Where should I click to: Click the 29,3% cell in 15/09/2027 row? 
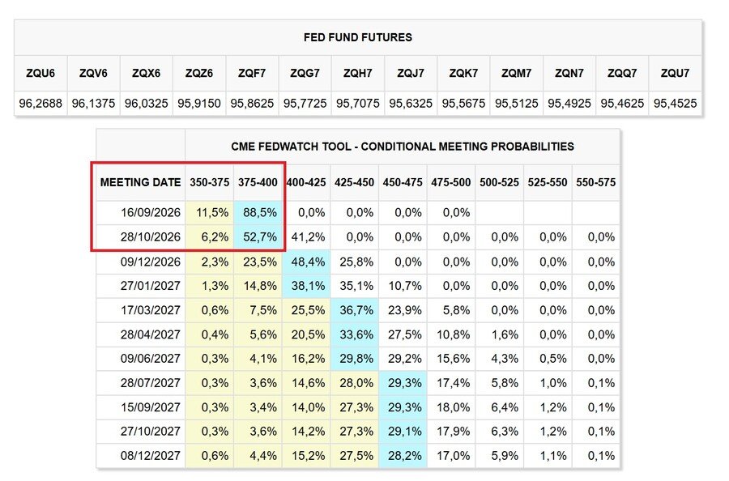403,407
